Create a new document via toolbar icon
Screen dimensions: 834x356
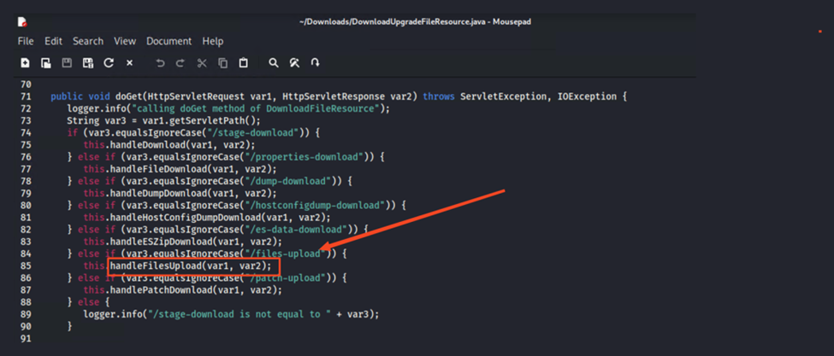(x=25, y=63)
